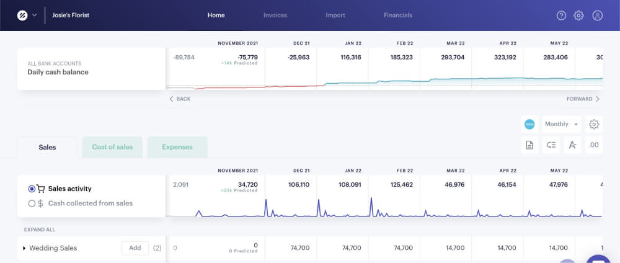Click prior sales value 2,091
620x263 pixels.
click(x=180, y=185)
